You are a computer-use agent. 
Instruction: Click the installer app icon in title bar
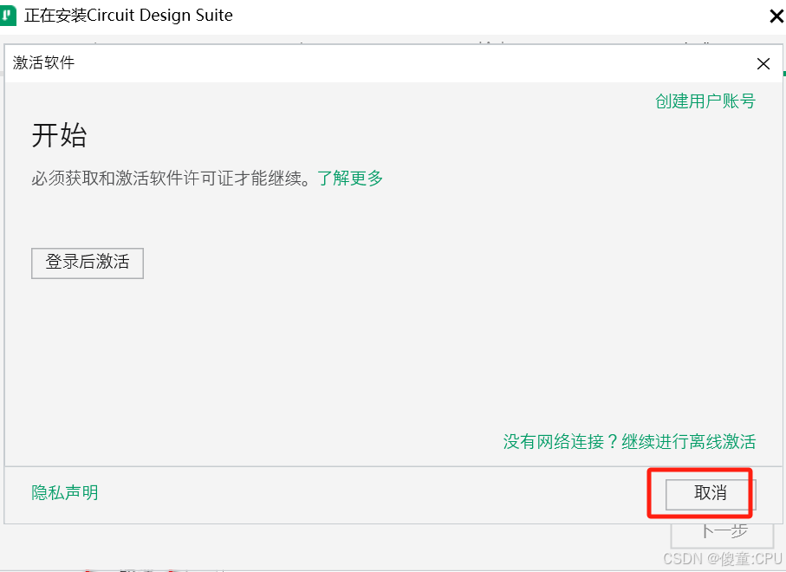(x=8, y=15)
